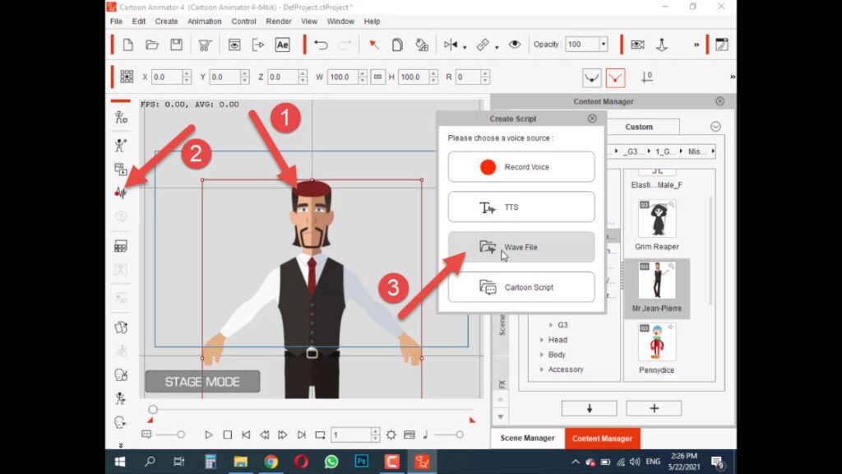Expand the G3 tree item
This screenshot has height=474, width=842.
click(550, 325)
